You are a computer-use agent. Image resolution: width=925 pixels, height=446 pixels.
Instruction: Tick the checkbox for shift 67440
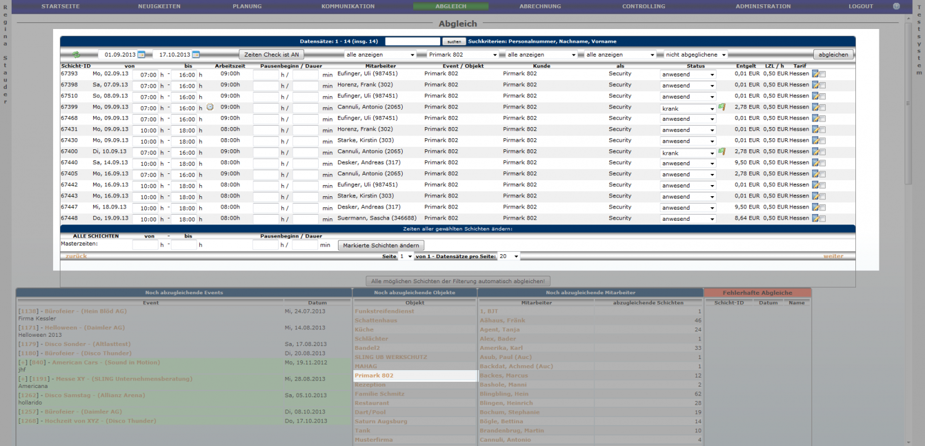(x=823, y=163)
